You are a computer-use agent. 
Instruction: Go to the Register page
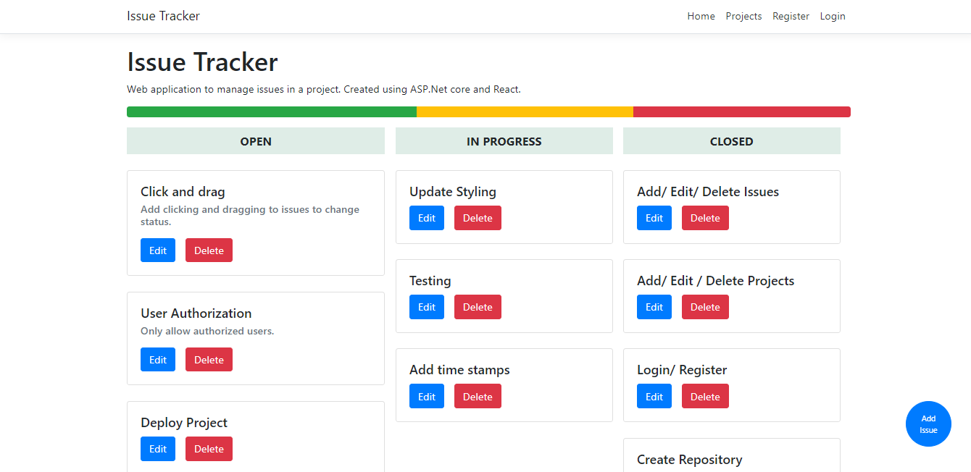coord(791,16)
